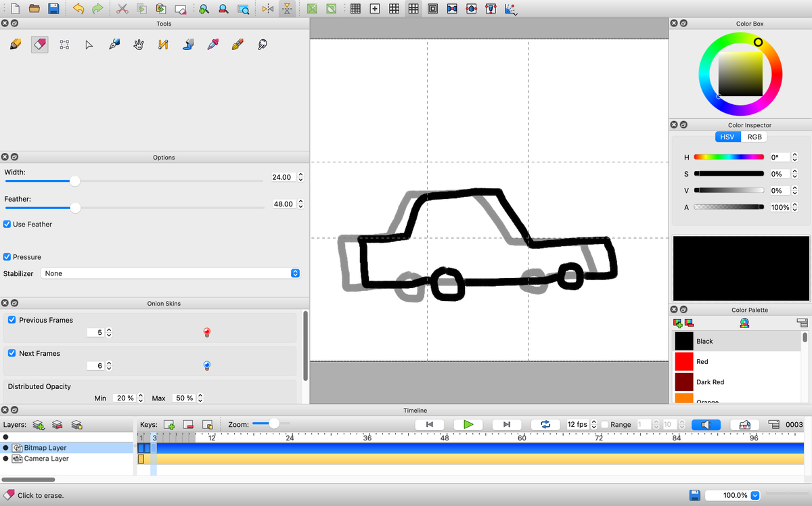Toggle Previous Frames onion skin checkbox
This screenshot has width=812, height=506.
coord(12,320)
